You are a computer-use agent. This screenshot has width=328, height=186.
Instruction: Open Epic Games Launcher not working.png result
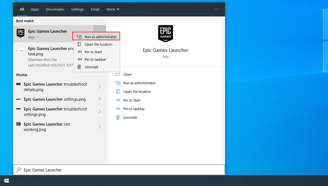(x=59, y=126)
